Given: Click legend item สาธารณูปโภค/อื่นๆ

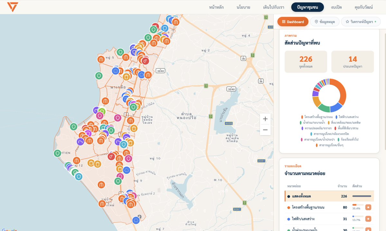Looking at the screenshot, I should coord(329,145).
